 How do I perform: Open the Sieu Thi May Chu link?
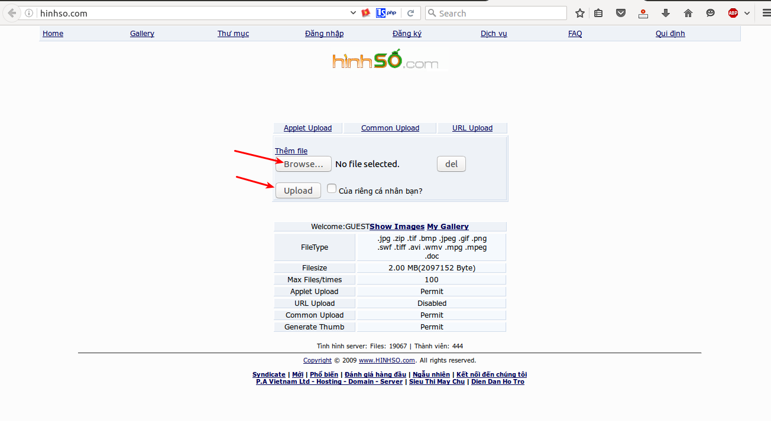437,381
